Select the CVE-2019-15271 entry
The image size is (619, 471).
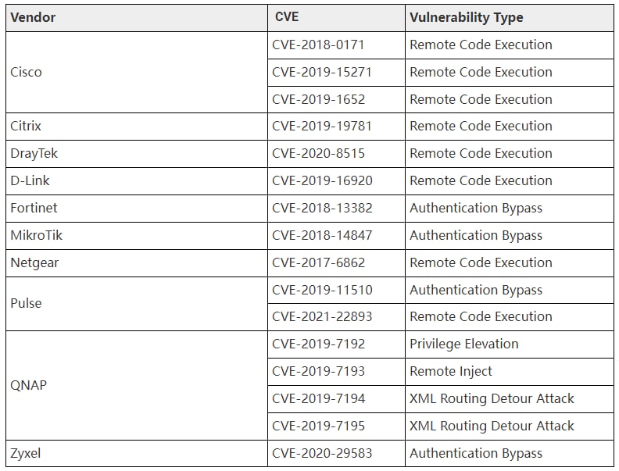336,73
